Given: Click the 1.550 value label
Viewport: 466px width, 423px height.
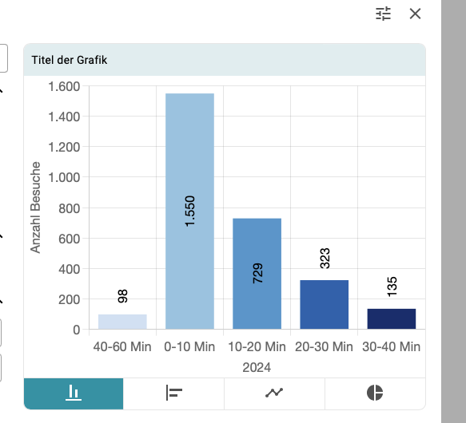Looking at the screenshot, I should [x=189, y=211].
